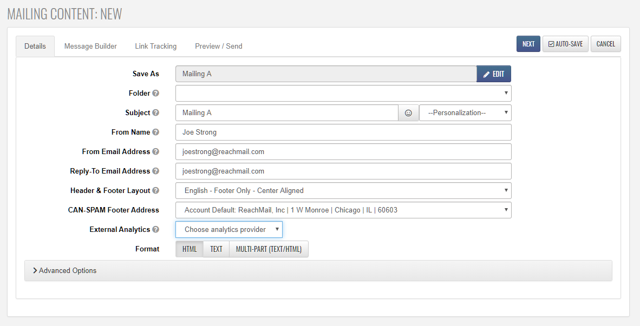Click help icon next to Folder label
The image size is (640, 326).
click(x=155, y=94)
